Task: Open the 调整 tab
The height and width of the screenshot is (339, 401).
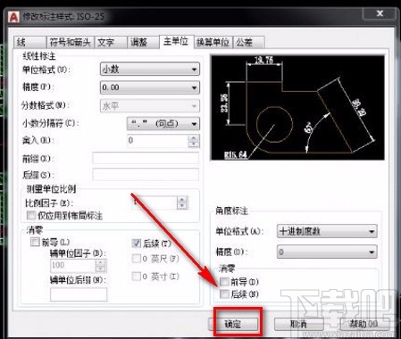Action: 143,42
